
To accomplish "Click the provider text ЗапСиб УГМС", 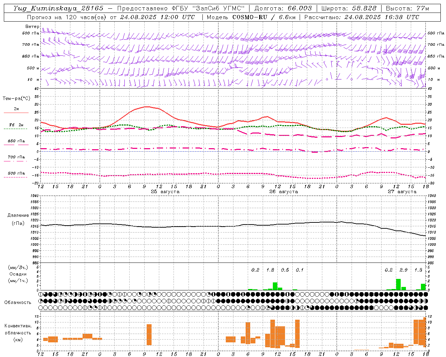I will (218, 8).
